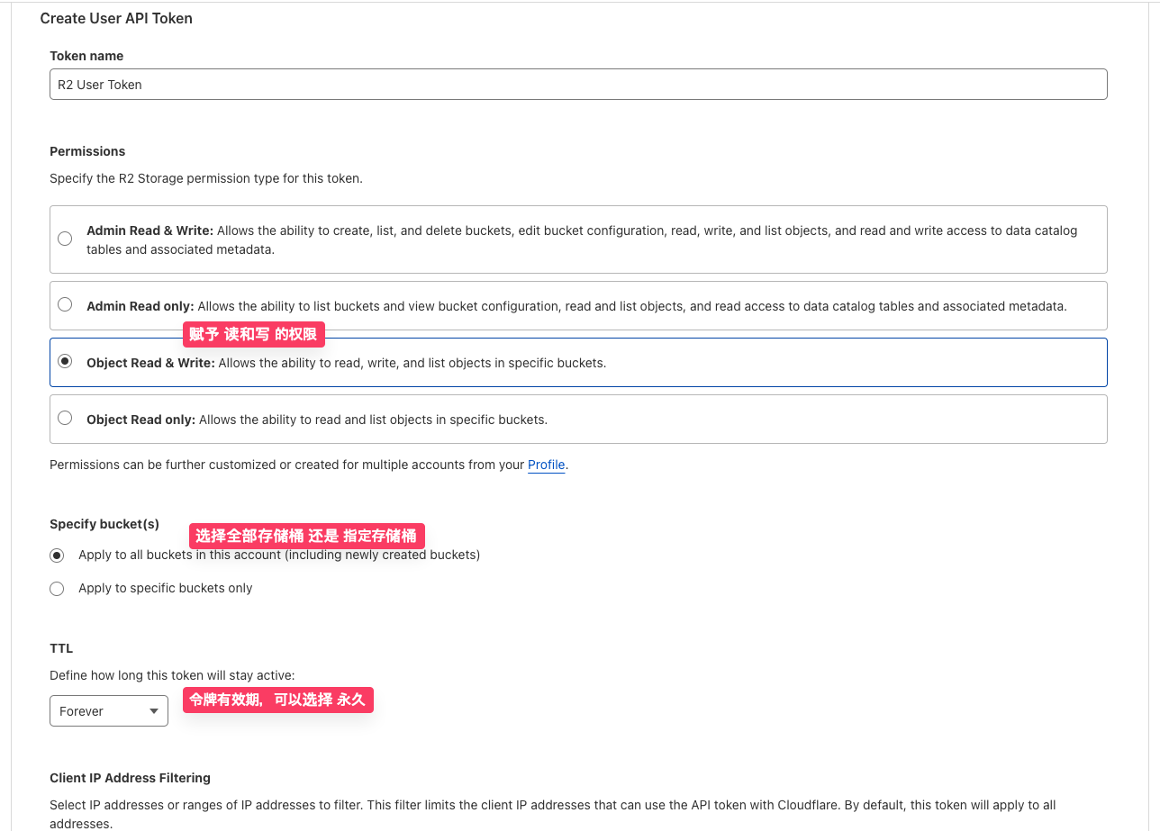
Task: Click the Apply to specific buckets only label
Action: 166,589
